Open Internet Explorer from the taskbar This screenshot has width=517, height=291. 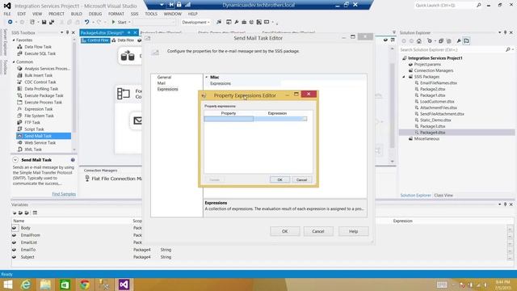(x=26, y=285)
